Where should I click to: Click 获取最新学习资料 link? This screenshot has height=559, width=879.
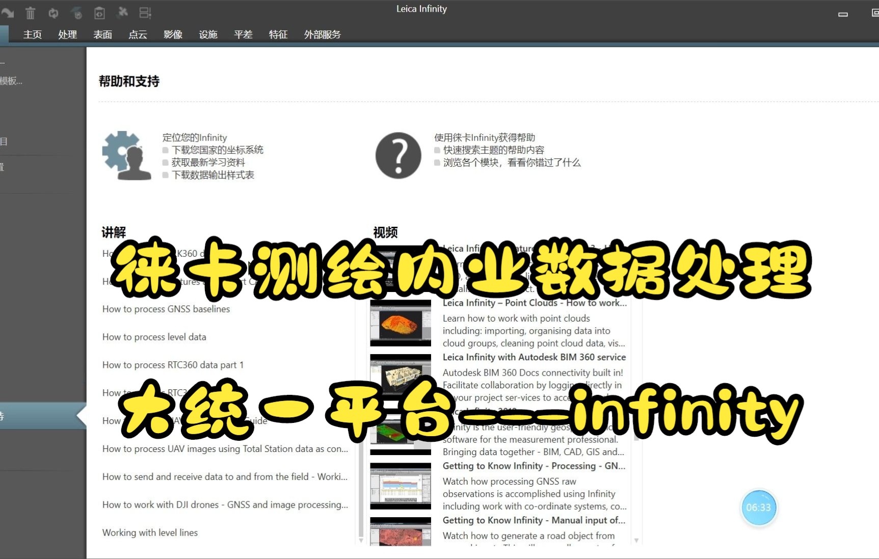(208, 162)
